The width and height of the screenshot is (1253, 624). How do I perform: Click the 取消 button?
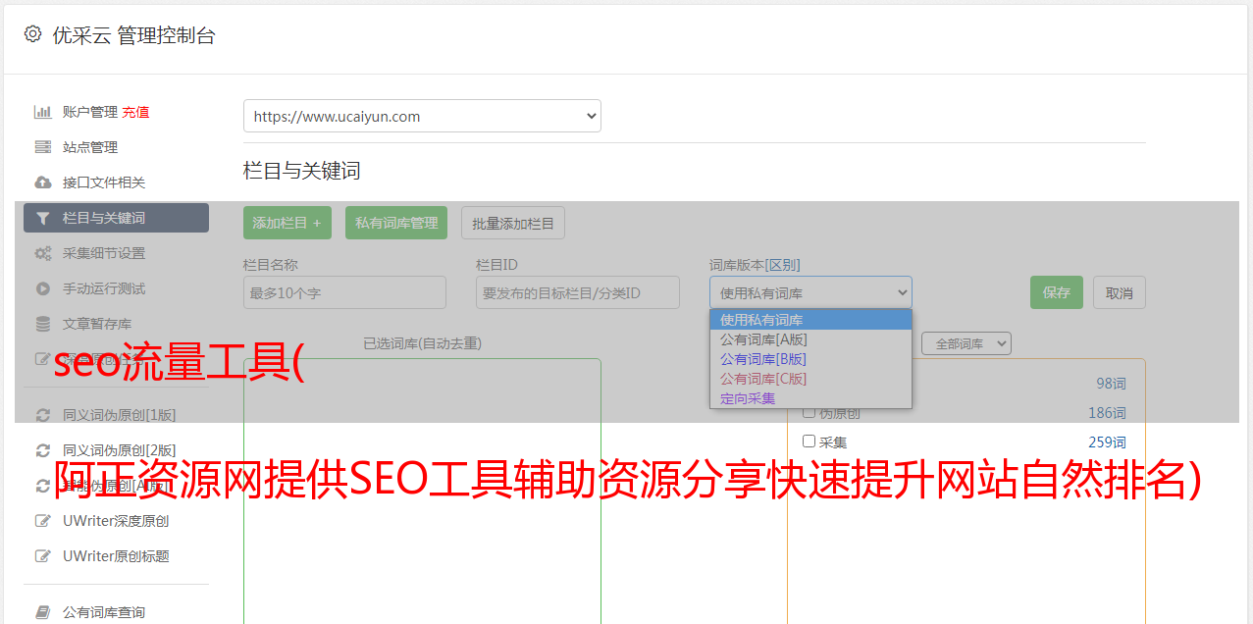point(1120,292)
